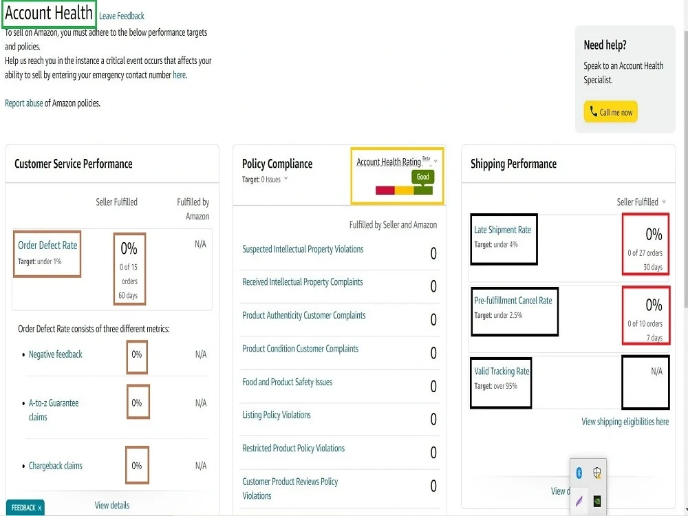
Task: Open Listing Policy Violations link
Action: click(277, 415)
